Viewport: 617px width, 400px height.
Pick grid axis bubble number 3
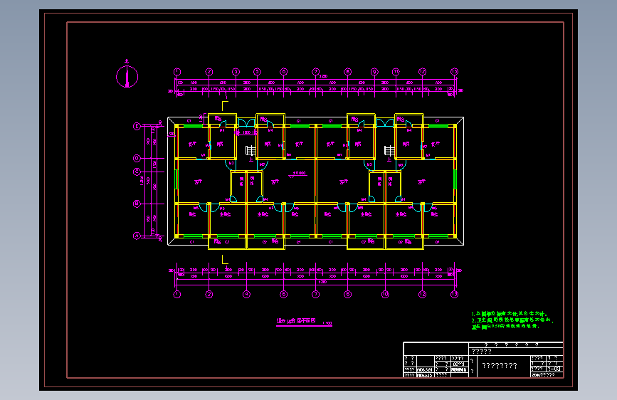point(236,72)
